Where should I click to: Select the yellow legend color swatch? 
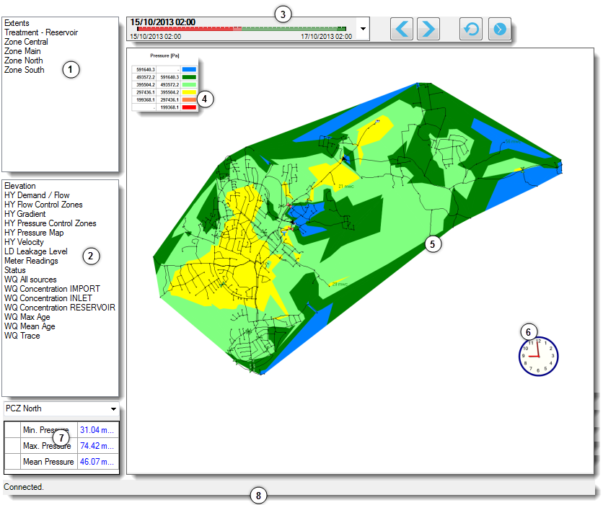(x=189, y=92)
